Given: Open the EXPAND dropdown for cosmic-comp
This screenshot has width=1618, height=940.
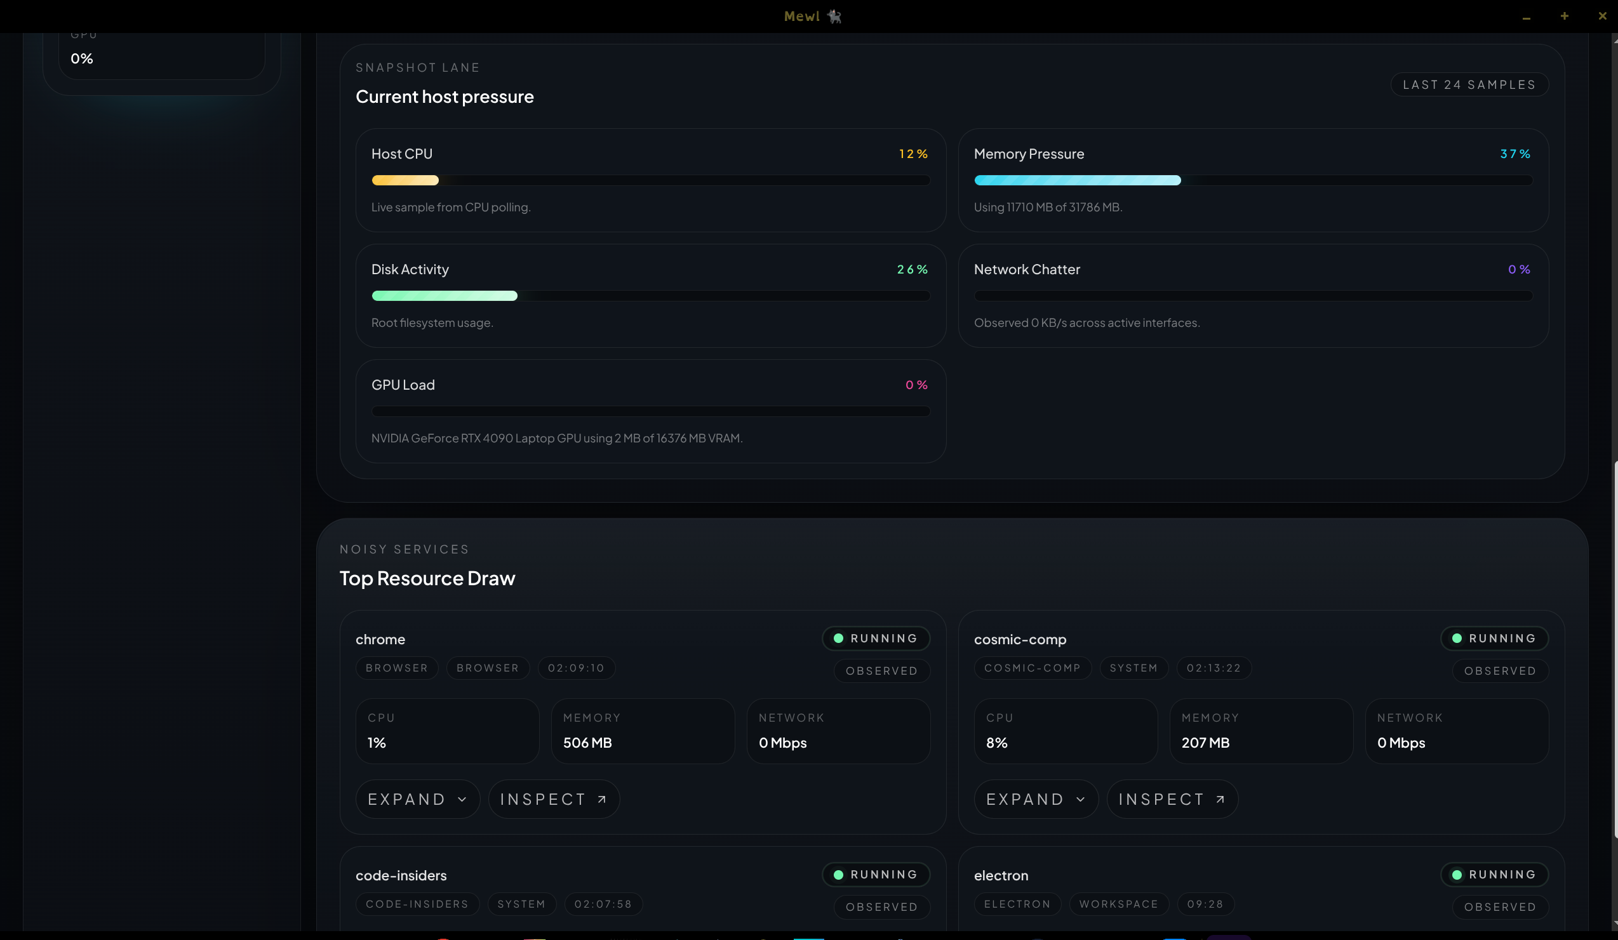Looking at the screenshot, I should (x=1035, y=799).
